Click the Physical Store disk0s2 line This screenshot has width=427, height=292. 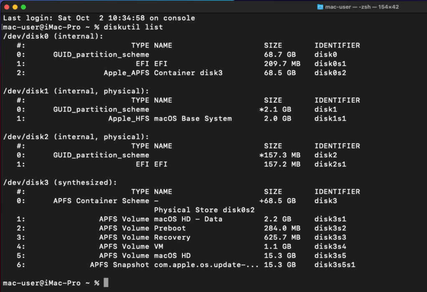click(x=204, y=210)
